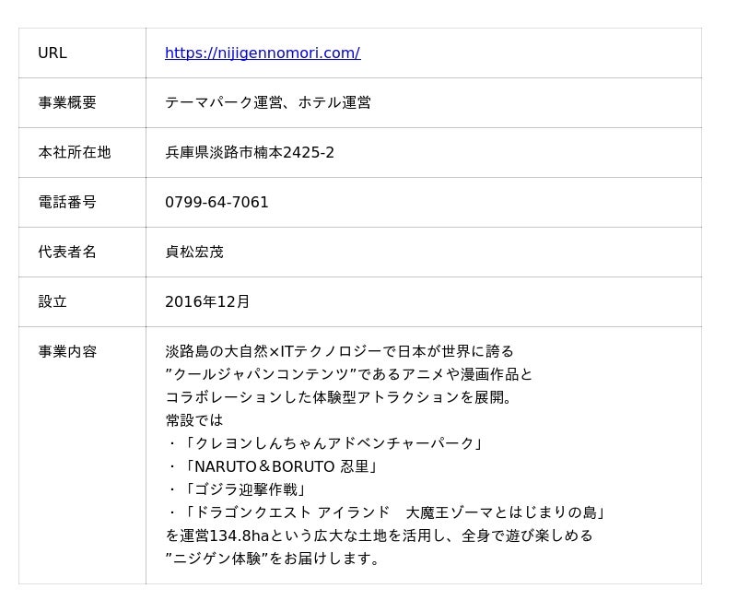Select the 事業概要 label cell
This screenshot has height=612, width=737.
(x=67, y=103)
